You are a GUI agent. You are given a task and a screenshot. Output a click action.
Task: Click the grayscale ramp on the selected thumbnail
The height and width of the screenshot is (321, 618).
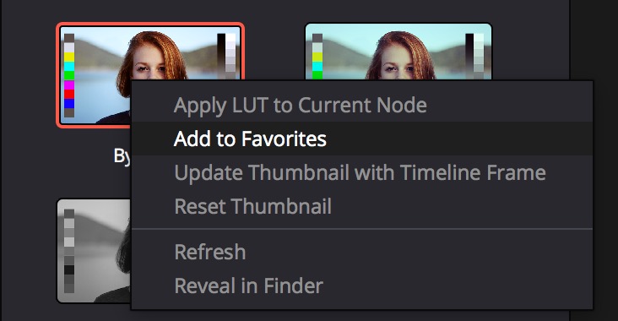point(226,56)
